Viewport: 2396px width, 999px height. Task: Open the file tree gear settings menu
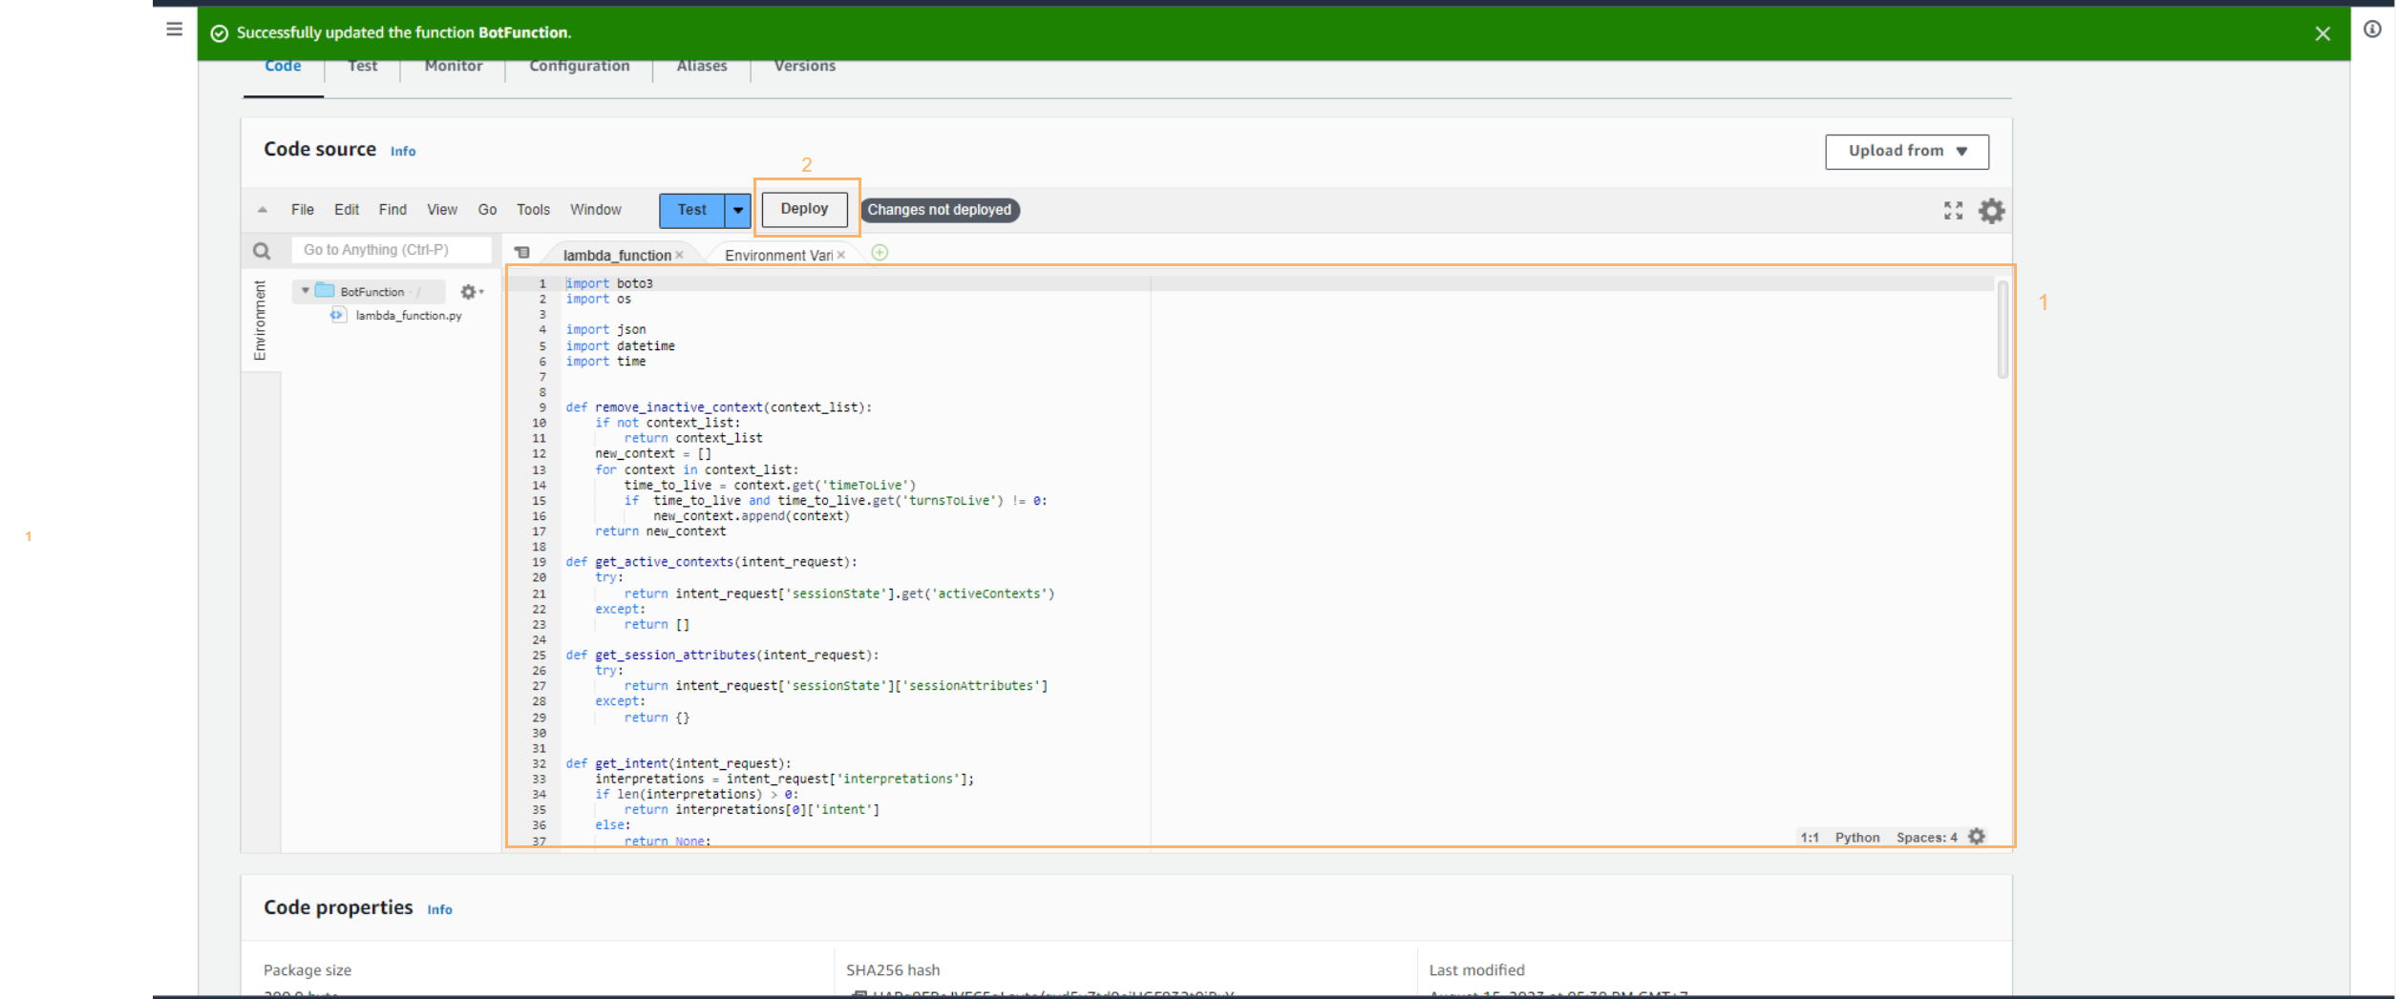click(x=471, y=292)
